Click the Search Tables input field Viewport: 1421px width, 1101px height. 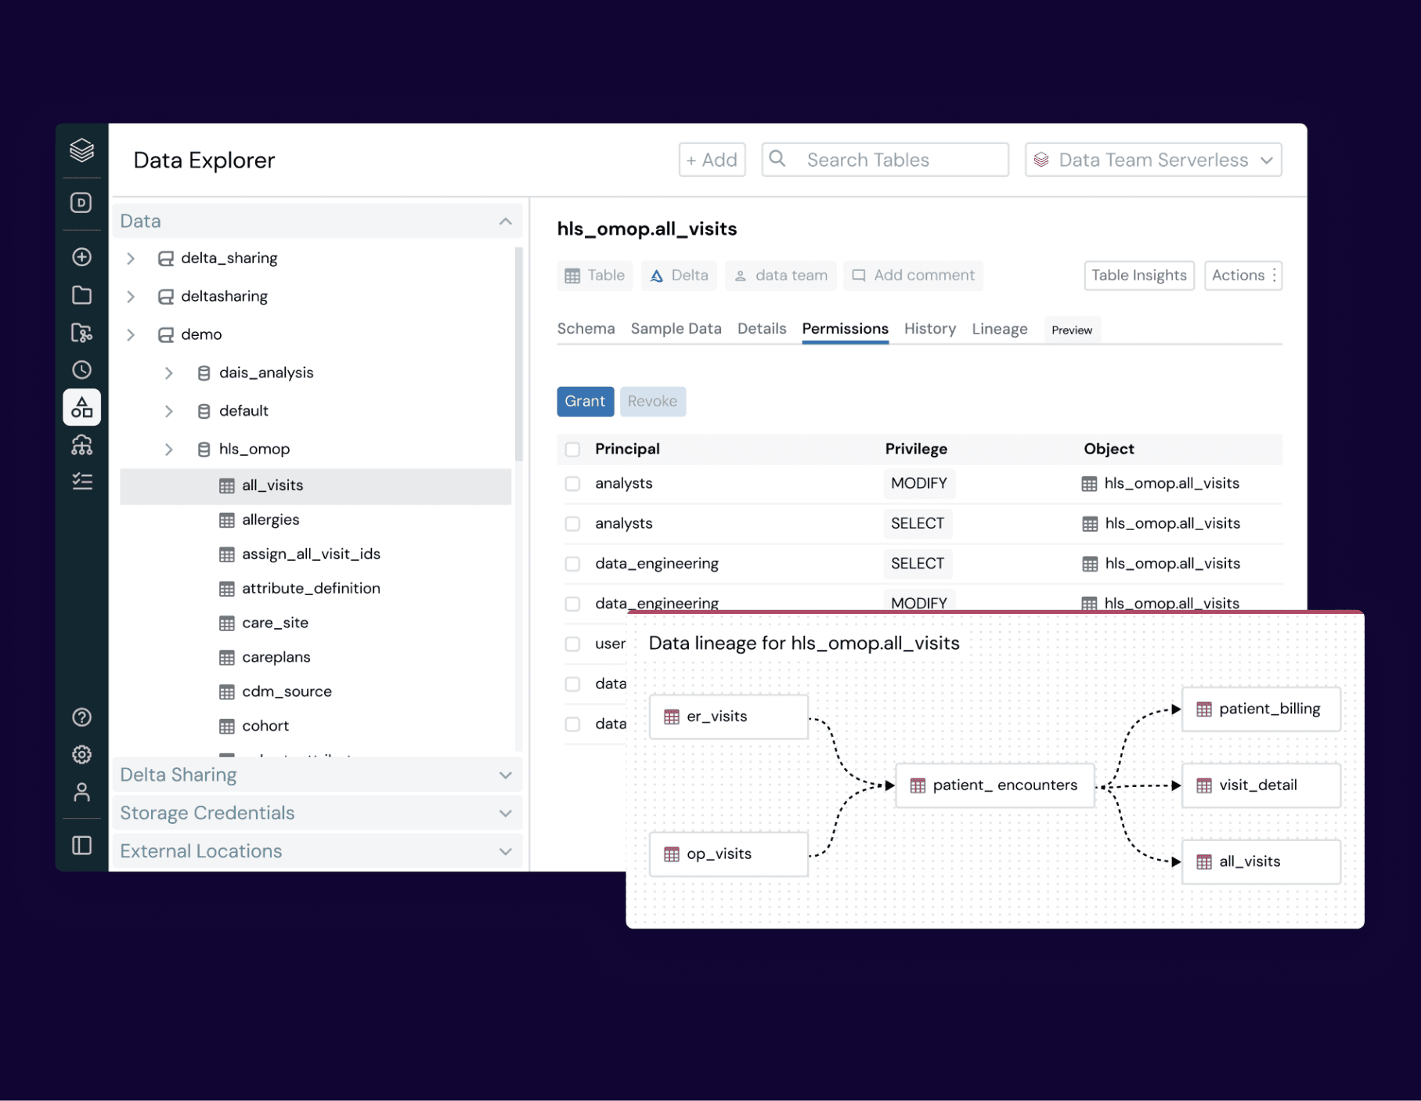[885, 160]
